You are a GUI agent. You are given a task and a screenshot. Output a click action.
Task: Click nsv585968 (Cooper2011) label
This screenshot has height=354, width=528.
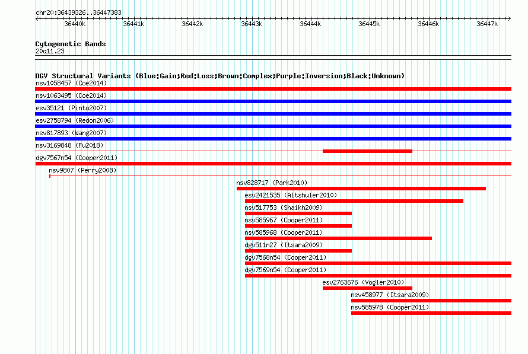pyautogui.click(x=284, y=232)
